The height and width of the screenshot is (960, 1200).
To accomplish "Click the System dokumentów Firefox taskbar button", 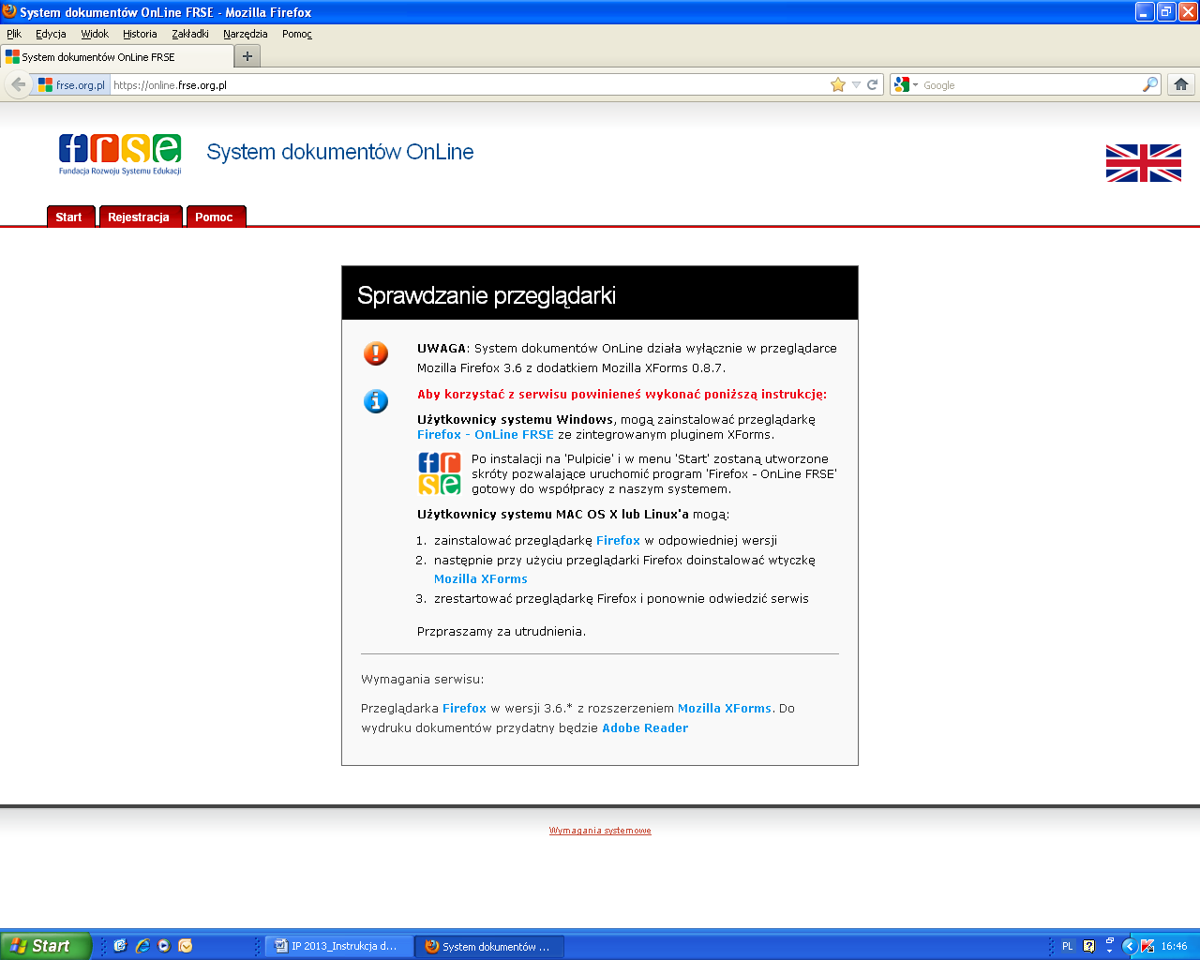I will click(490, 946).
